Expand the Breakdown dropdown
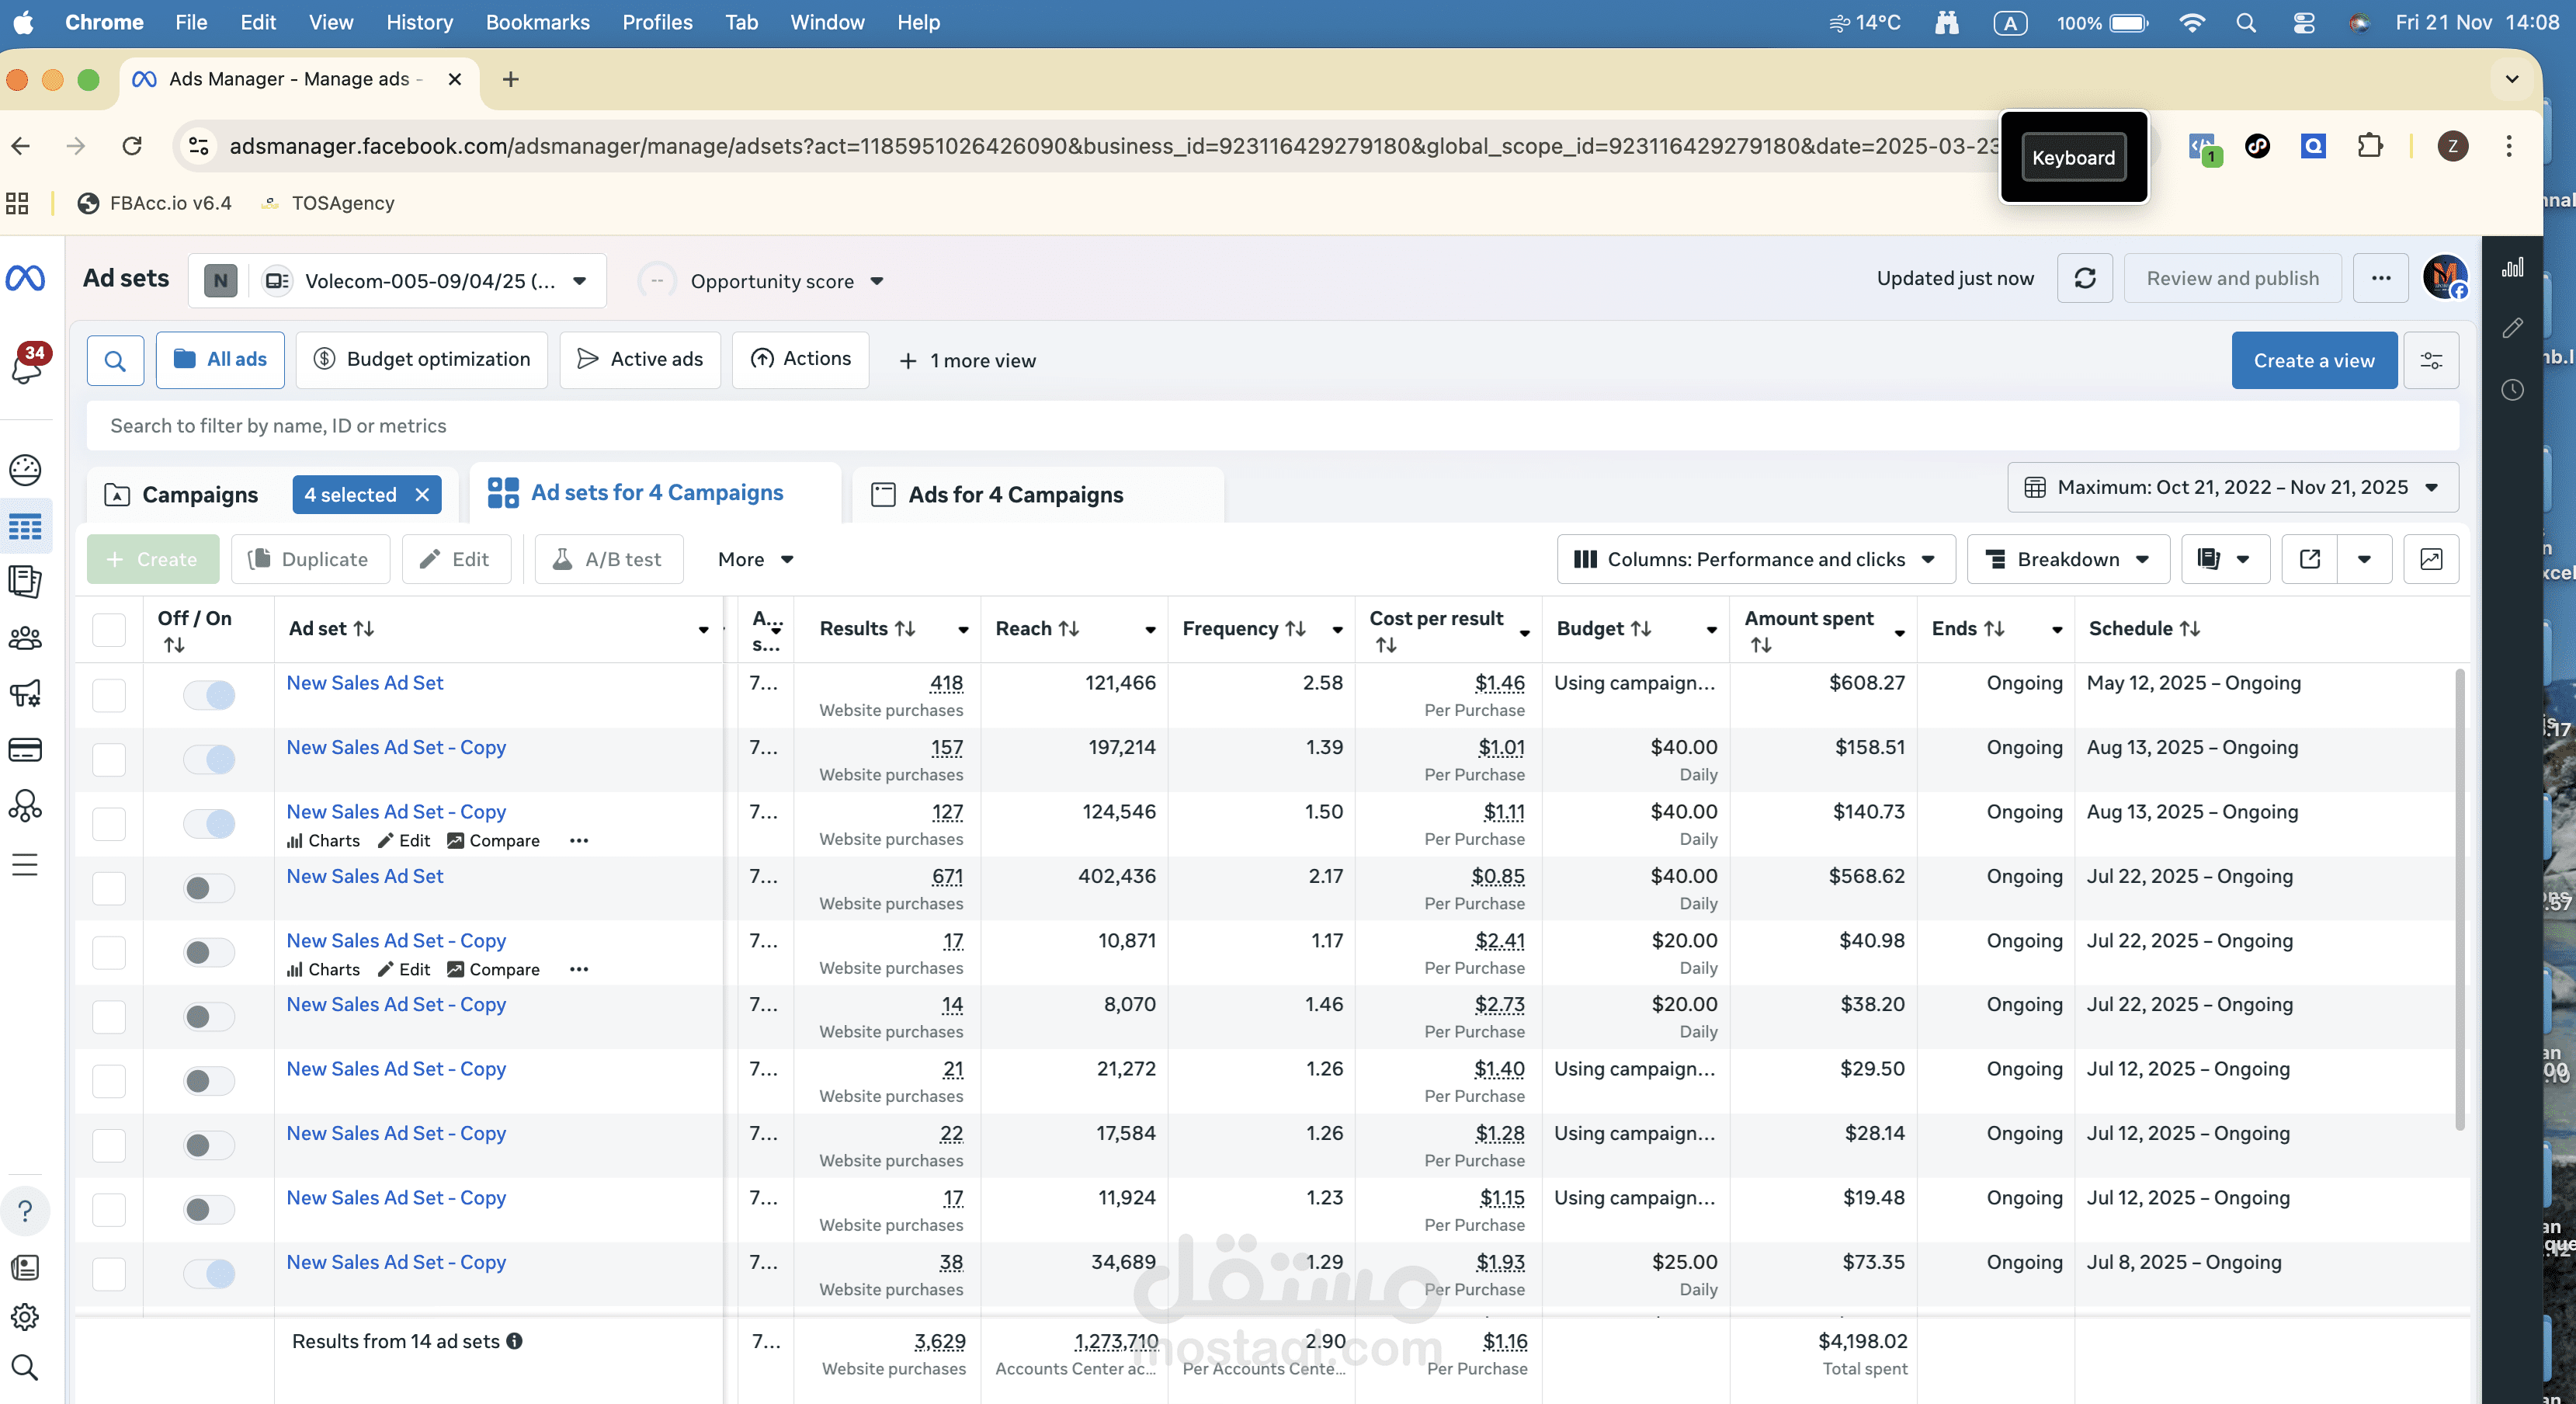 (x=2067, y=559)
